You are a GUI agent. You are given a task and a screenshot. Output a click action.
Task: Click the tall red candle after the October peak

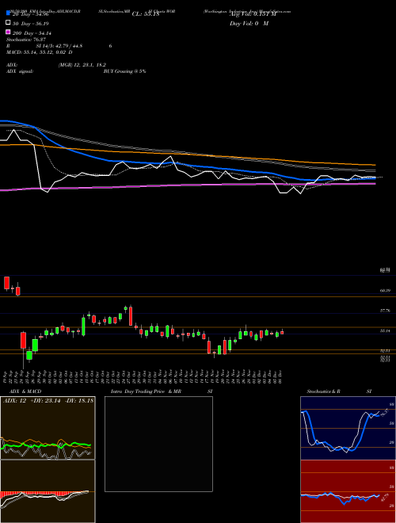click(131, 316)
